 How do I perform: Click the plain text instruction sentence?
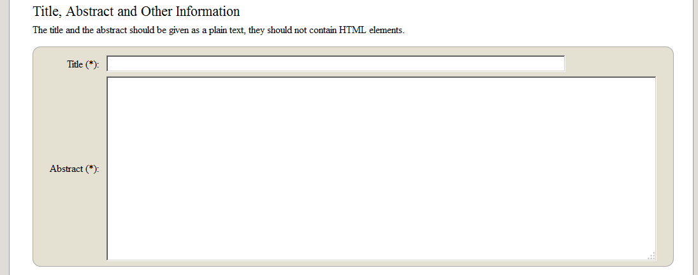[x=218, y=30]
